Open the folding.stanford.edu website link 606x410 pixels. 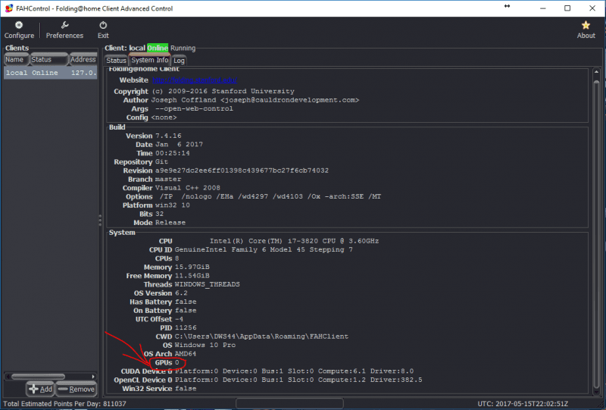pos(195,80)
